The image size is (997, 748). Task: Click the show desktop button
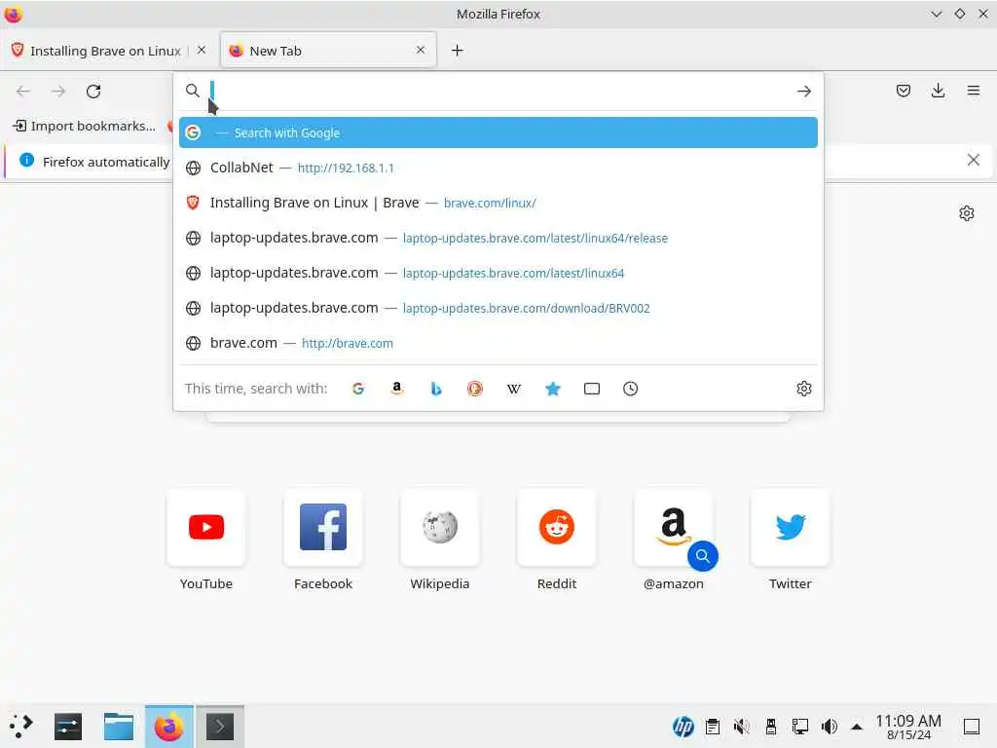[x=971, y=727]
